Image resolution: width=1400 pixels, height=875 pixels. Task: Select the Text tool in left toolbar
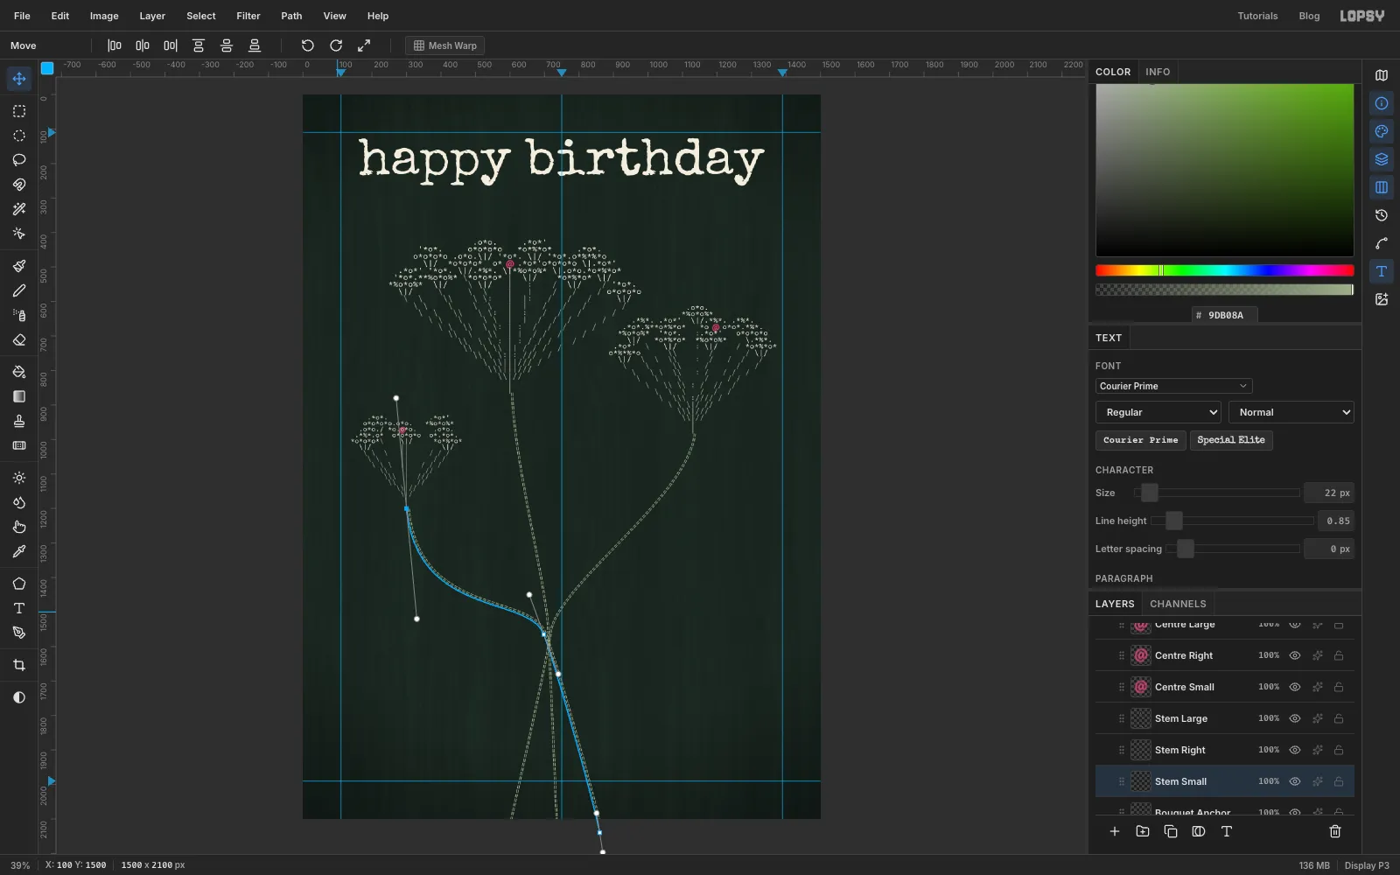(x=18, y=608)
